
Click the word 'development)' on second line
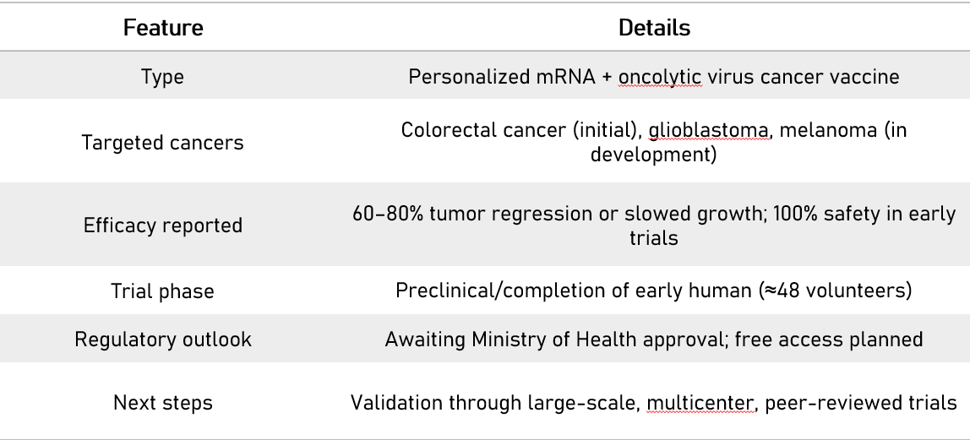(x=654, y=155)
